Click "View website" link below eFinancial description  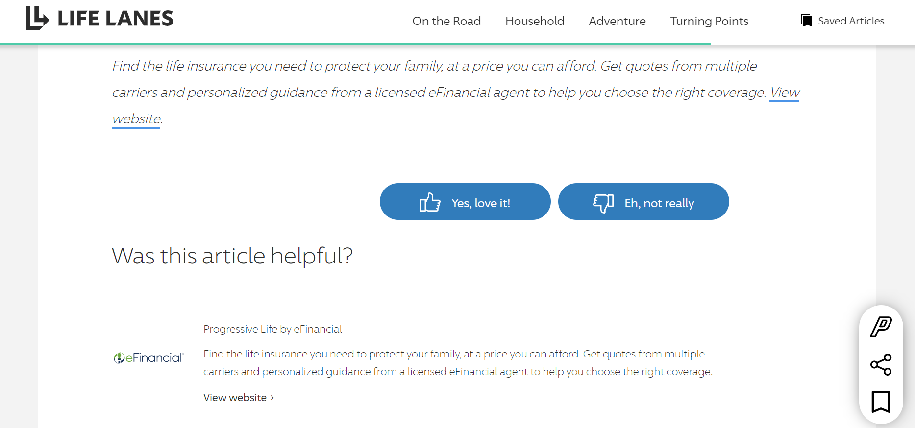(235, 398)
